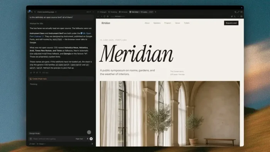Image resolution: width=270 pixels, height=152 pixels.
Task: Reload the preview page with the refresh icon
Action: (105, 17)
